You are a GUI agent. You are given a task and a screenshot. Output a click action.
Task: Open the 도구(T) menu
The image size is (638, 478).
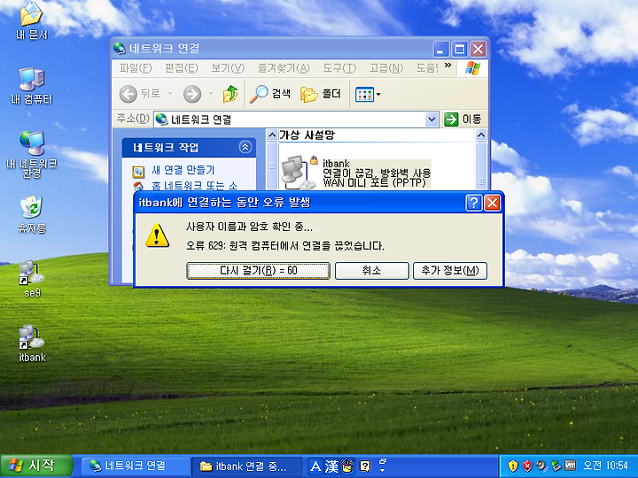coord(339,68)
